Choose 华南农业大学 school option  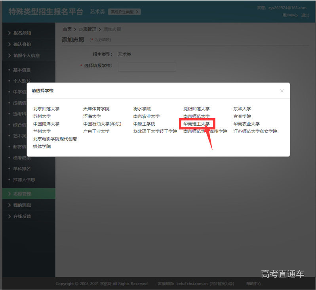246,124
